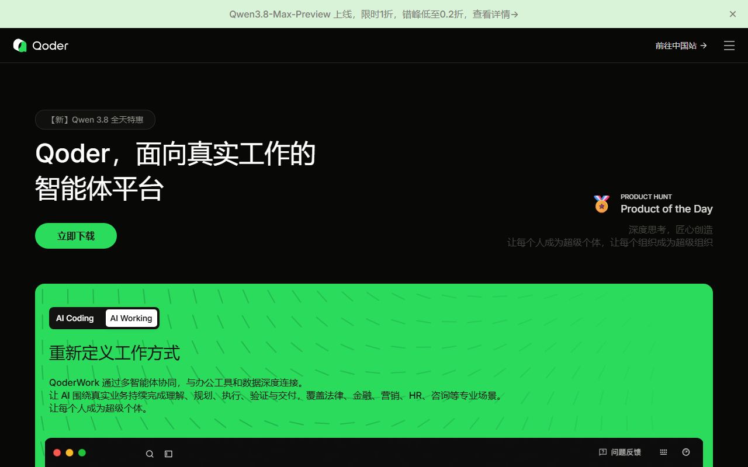
Task: Toggle the sidebar panel icon in preview
Action: 168,454
